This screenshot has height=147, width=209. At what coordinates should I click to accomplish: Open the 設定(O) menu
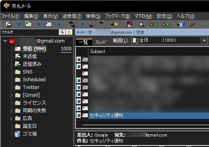click(x=164, y=16)
